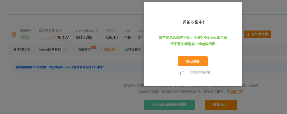The width and height of the screenshot is (287, 114).
Task: Switch to the Keepa插件替代 tab
Action: point(49,49)
